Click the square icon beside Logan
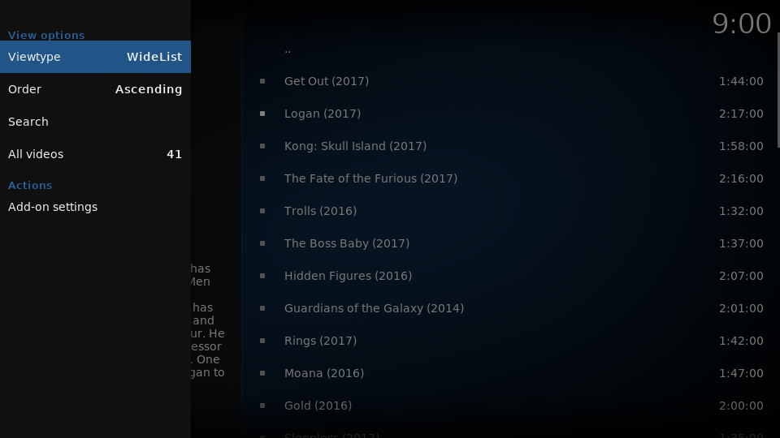The image size is (780, 438). coord(262,114)
